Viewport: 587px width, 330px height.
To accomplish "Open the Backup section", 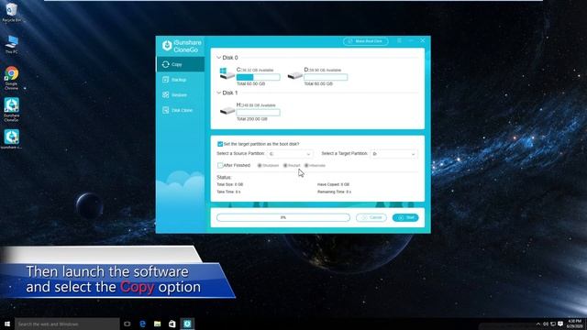I will (x=181, y=80).
